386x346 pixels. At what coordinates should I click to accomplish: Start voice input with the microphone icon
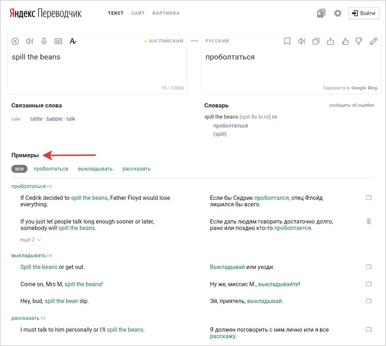(44, 41)
